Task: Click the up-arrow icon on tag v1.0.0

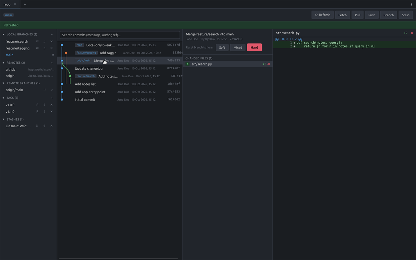Action: pos(44,105)
